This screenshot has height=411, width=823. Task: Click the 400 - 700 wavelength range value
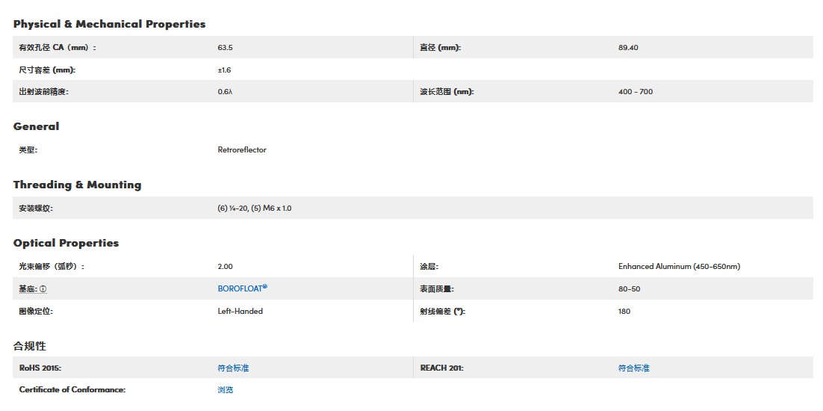click(636, 92)
